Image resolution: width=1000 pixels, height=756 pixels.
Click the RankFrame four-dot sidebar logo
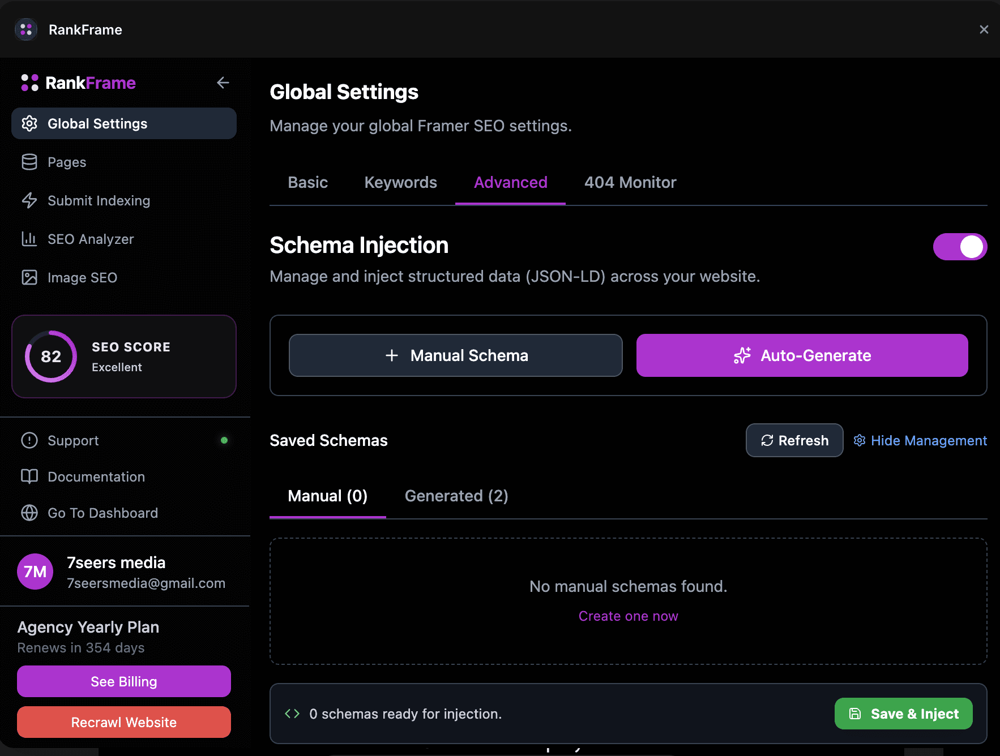click(29, 83)
